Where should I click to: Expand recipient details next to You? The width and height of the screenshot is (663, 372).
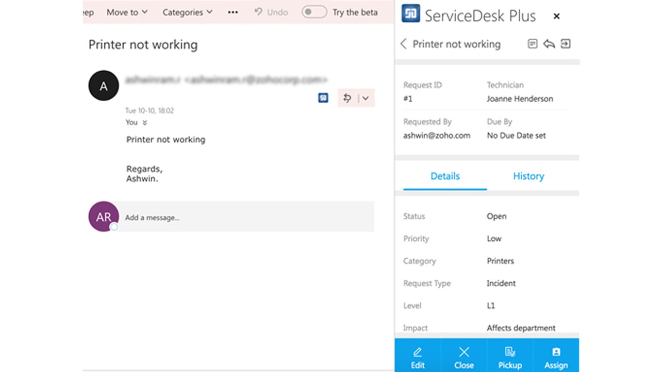[145, 123]
